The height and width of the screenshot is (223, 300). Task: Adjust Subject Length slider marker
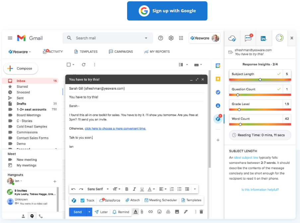click(260, 79)
